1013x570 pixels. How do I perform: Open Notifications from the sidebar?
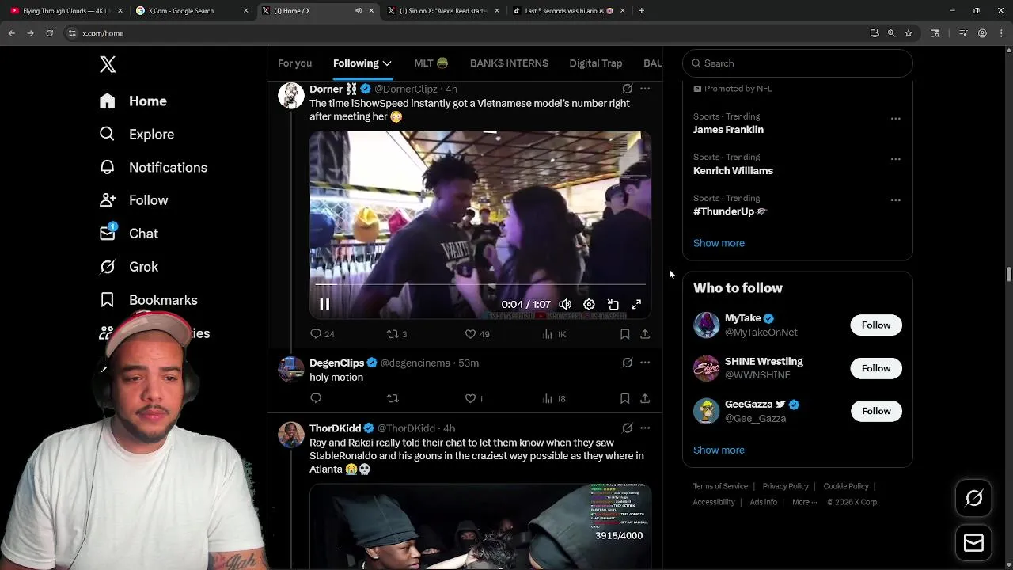pos(153,168)
